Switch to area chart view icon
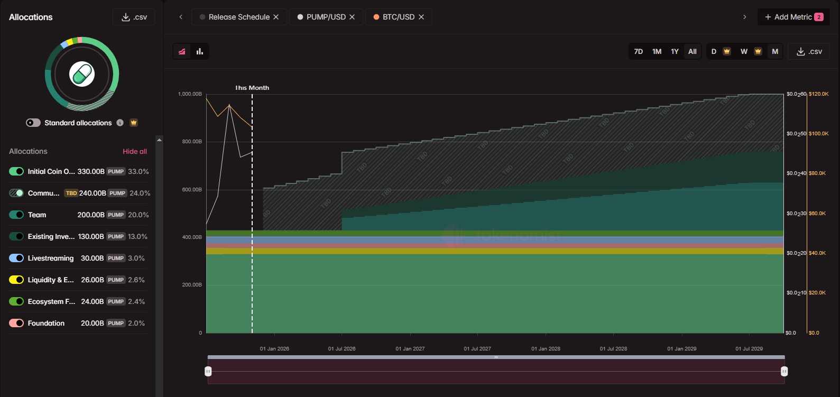This screenshot has height=397, width=840. click(x=182, y=51)
